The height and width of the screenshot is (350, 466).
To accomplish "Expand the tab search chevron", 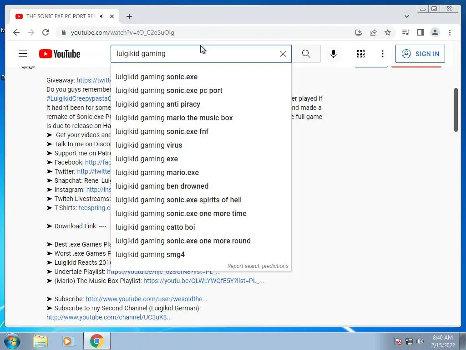I will 407,16.
